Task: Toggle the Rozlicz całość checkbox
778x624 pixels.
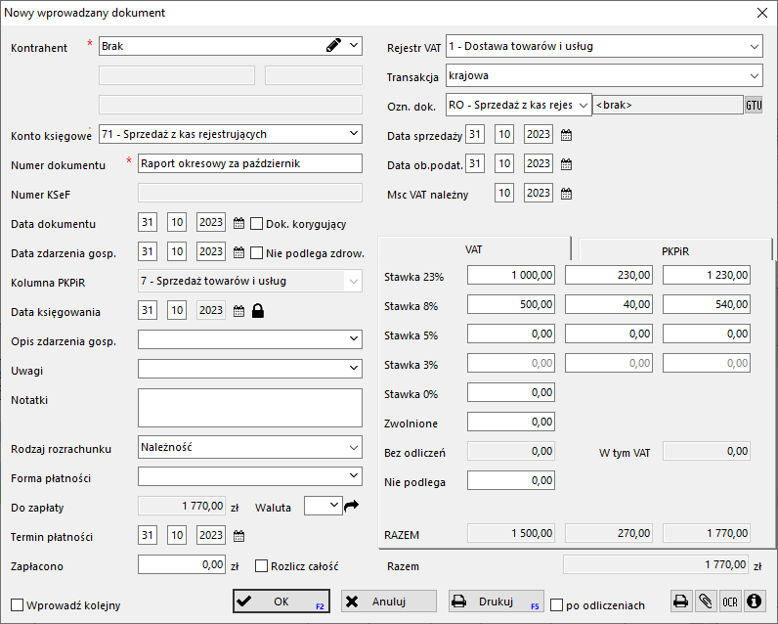Action: click(262, 564)
